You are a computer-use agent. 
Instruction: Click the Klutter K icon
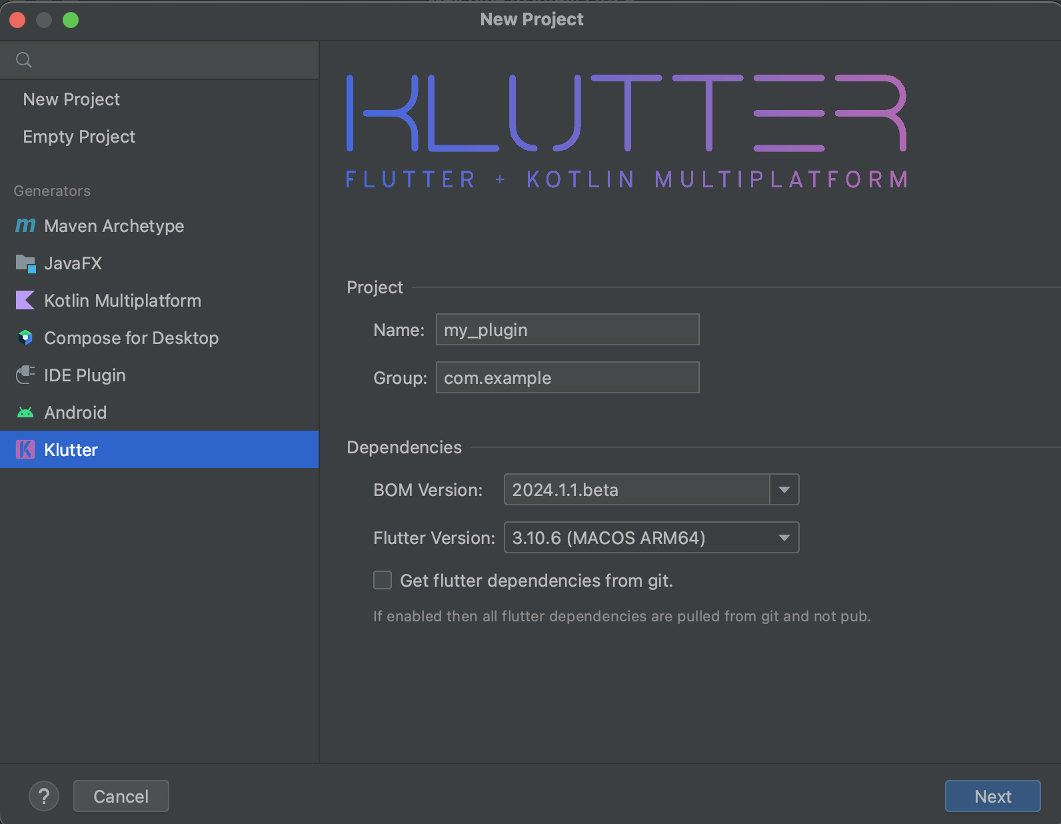point(25,450)
